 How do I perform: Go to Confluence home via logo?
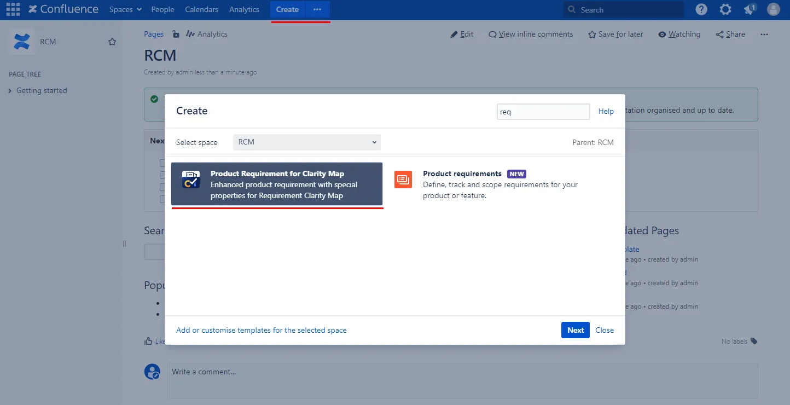click(x=63, y=9)
